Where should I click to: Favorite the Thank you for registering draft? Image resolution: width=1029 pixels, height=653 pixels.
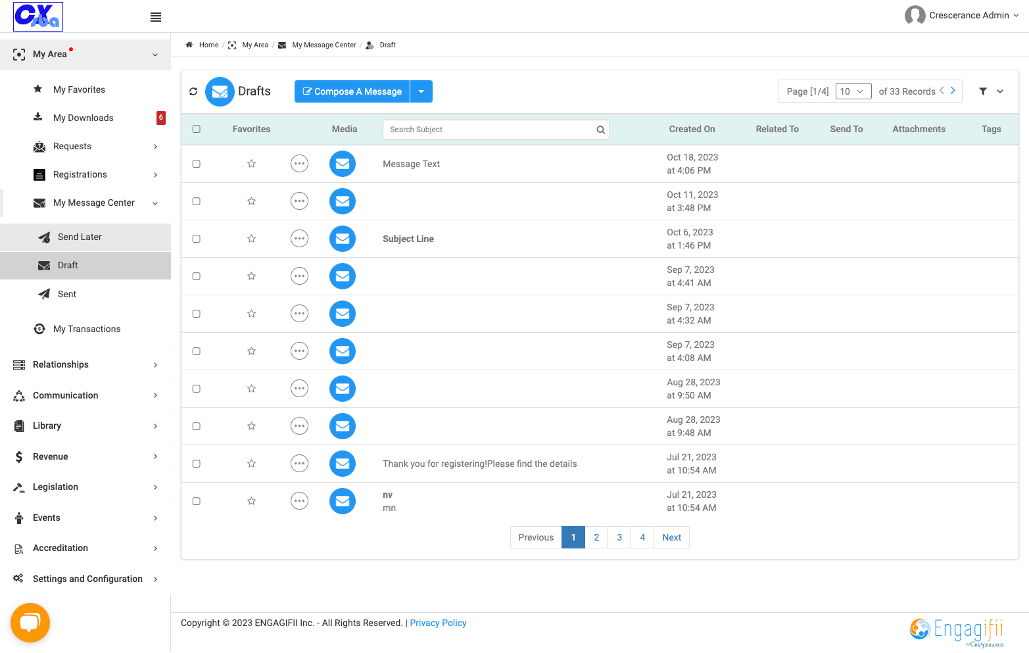point(251,464)
